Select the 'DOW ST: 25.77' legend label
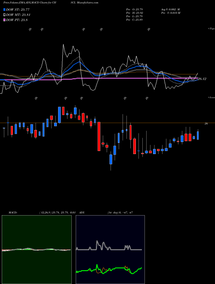The width and height of the screenshot is (215, 284). pyautogui.click(x=18, y=9)
